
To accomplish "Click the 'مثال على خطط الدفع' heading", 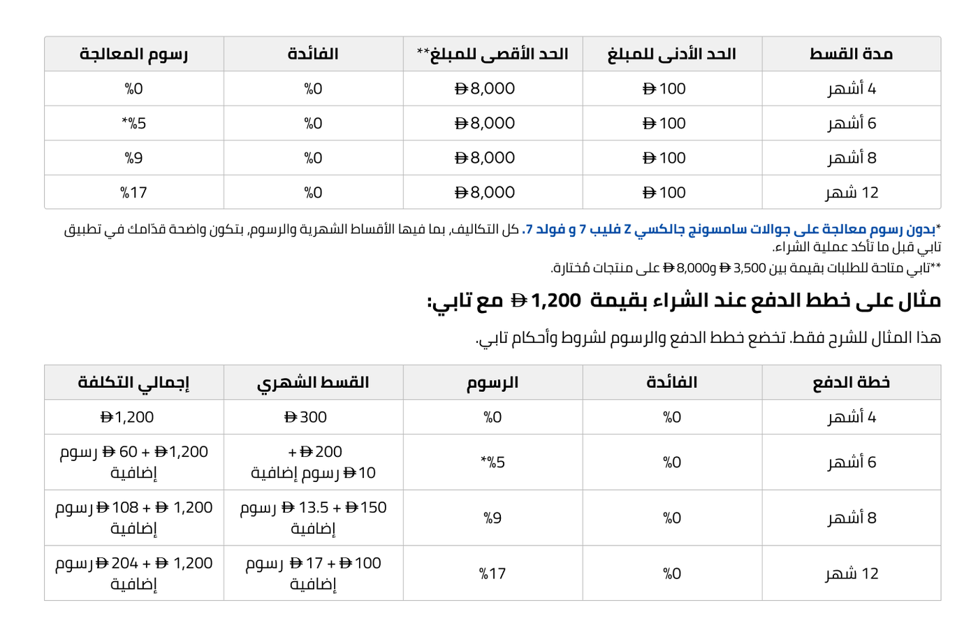I will click(x=685, y=301).
